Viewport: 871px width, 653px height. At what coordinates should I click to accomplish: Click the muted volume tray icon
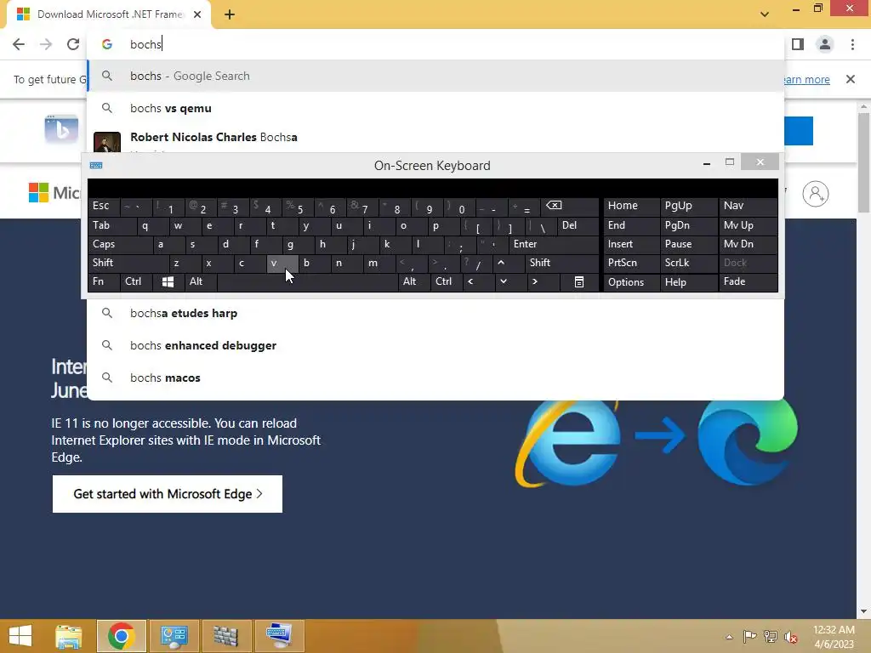pos(791,637)
